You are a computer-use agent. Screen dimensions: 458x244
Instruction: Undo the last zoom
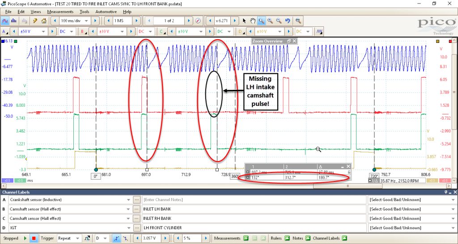click(x=288, y=21)
